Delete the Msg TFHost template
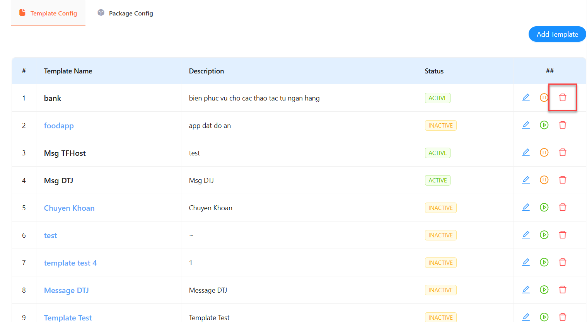 563,152
